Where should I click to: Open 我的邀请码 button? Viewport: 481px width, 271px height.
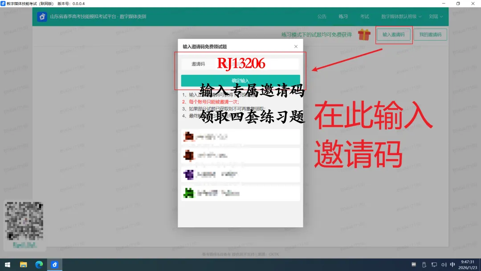[430, 35]
